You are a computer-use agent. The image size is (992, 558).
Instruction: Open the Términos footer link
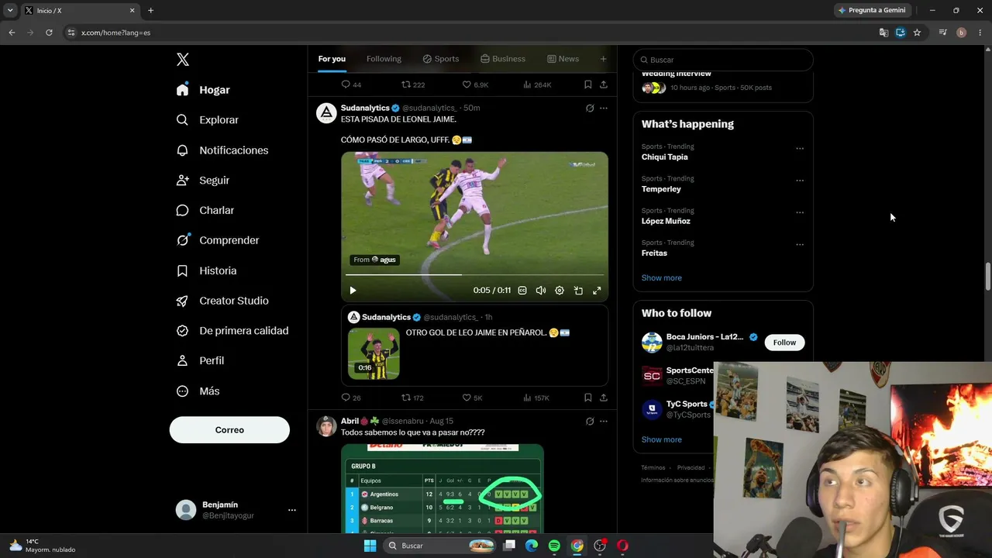tap(653, 468)
